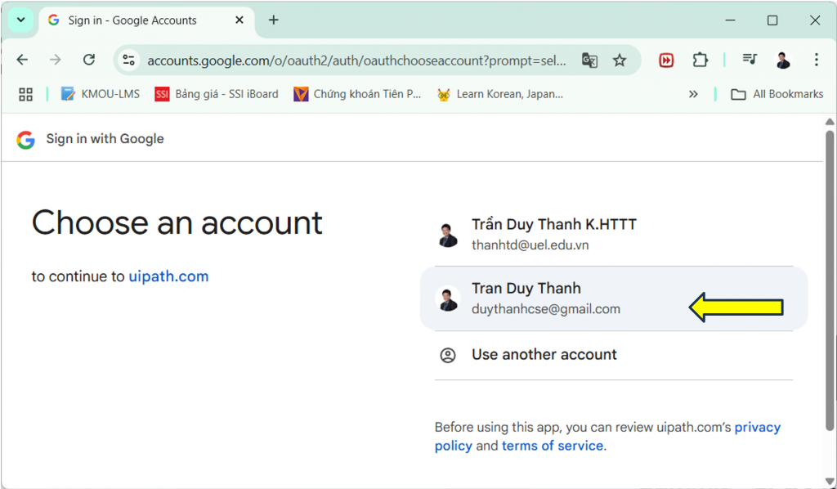Viewport: 837px width, 489px height.
Task: Open the Extensions puzzle menu
Action: pyautogui.click(x=700, y=61)
